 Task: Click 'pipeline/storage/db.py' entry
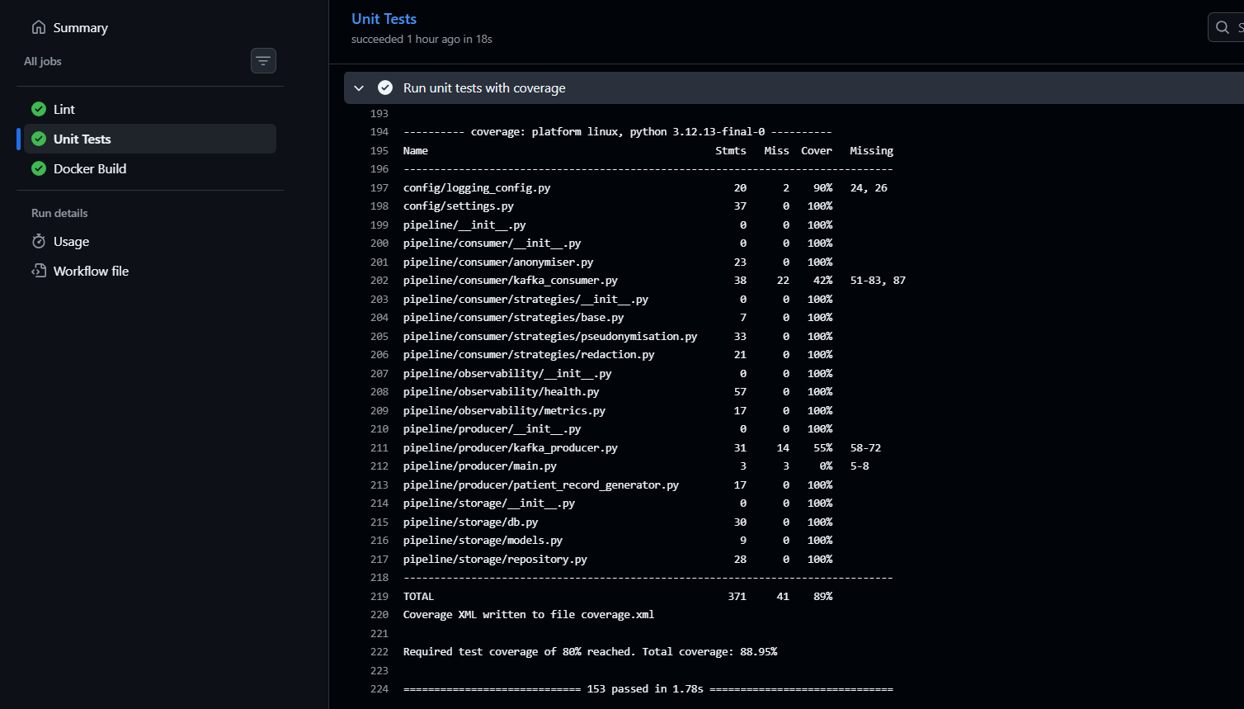(471, 522)
